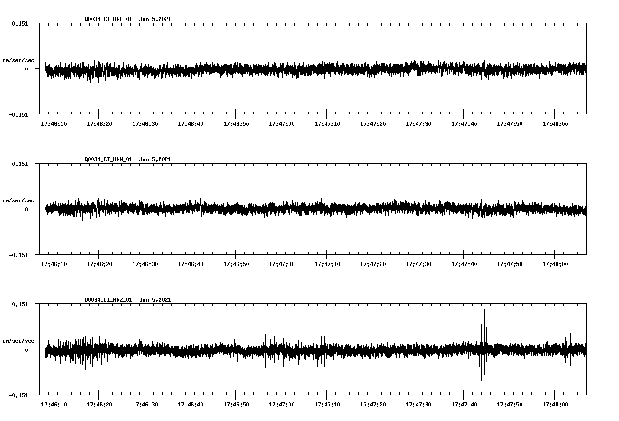Click the 0 baseline label of the HNN plot
Viewport: 619px width, 421px height.
click(26, 209)
